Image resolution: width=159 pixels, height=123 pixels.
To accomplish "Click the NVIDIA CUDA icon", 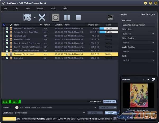I will click(x=110, y=18).
